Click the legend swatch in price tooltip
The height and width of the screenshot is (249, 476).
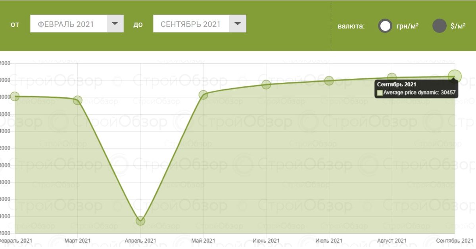pos(380,93)
